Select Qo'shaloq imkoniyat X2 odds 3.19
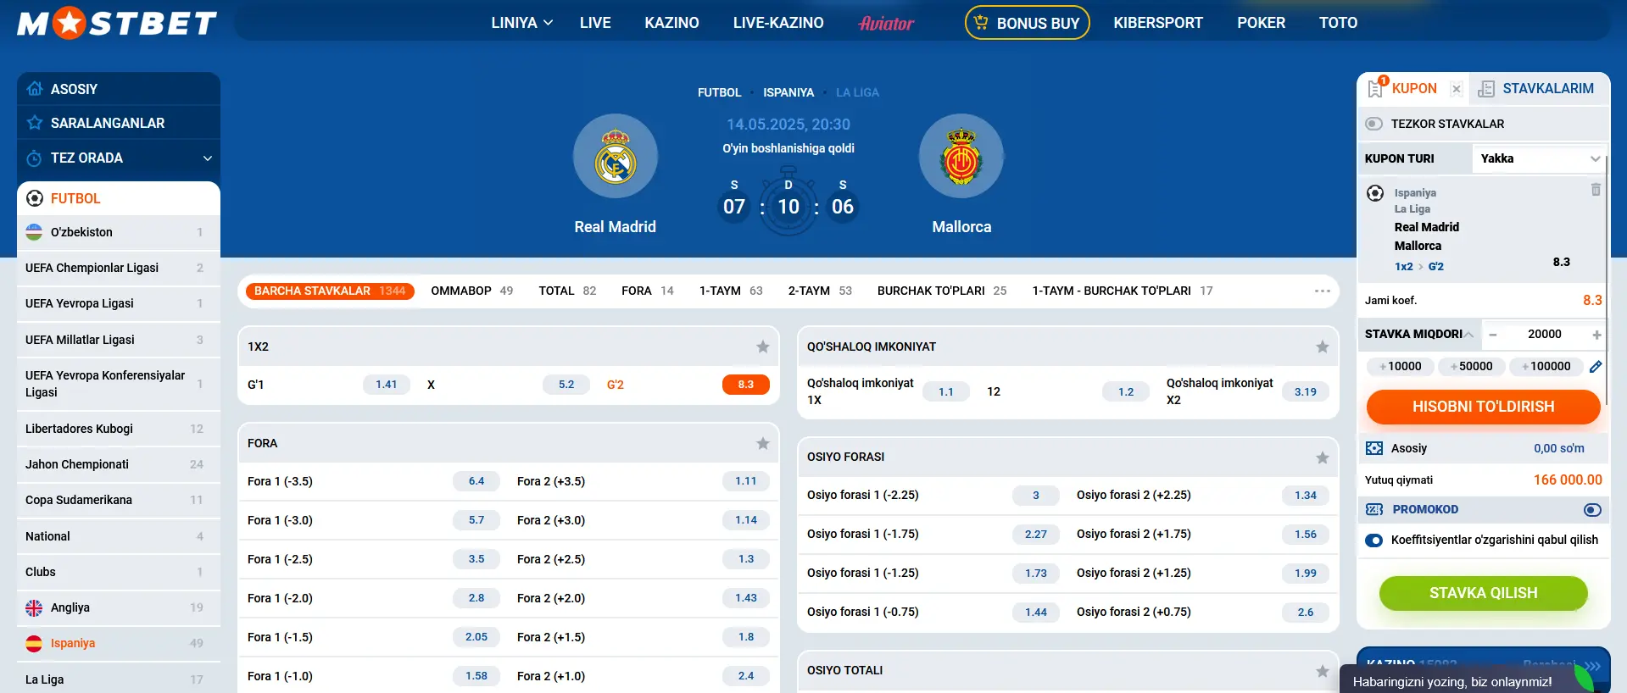 pyautogui.click(x=1306, y=391)
